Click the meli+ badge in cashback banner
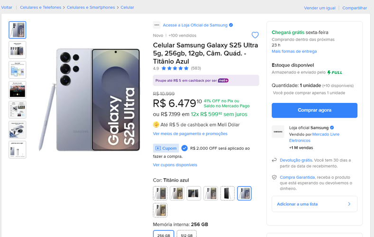 click(223, 81)
